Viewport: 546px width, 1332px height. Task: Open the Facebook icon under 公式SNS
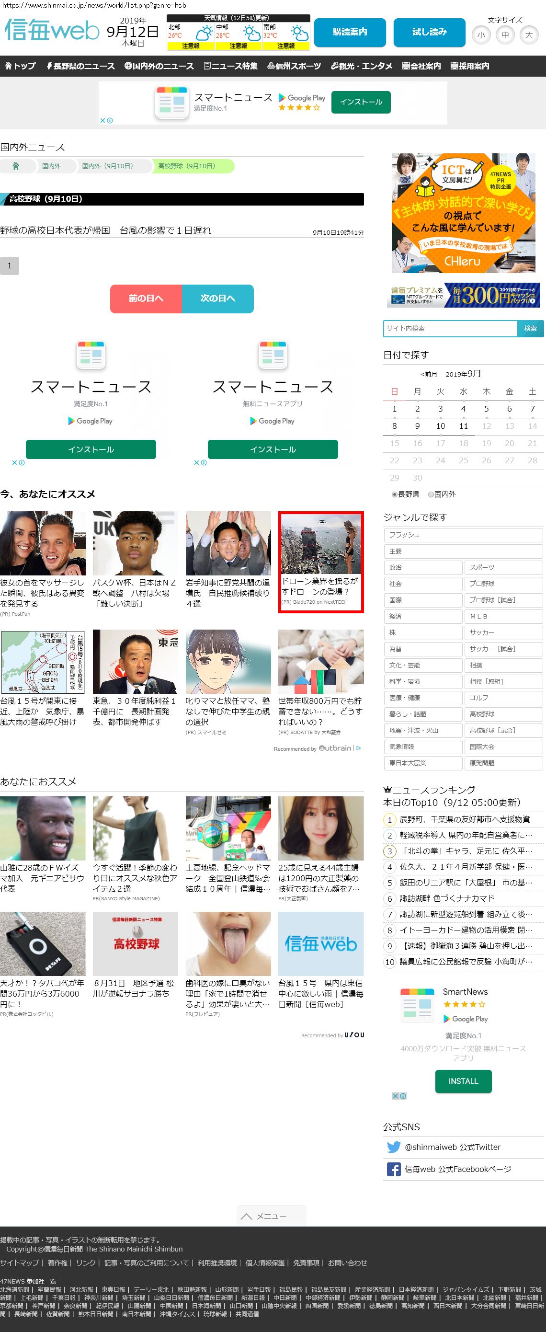(394, 1169)
